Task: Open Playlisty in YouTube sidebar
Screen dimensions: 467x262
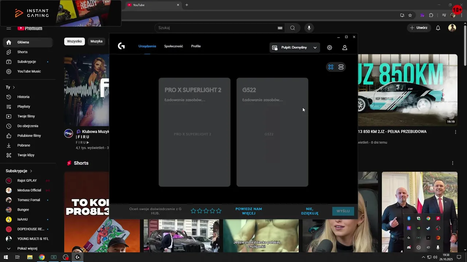Action: click(28, 107)
